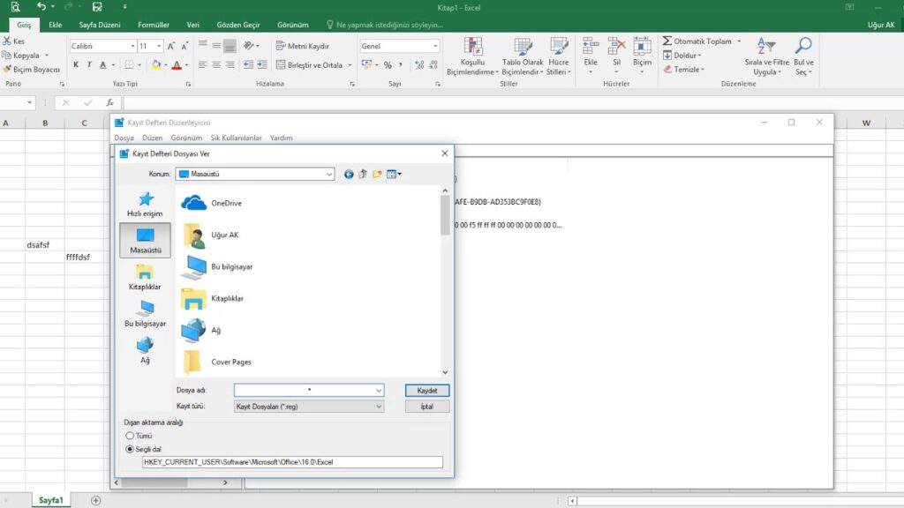The image size is (904, 508).
Task: Select the Seçili dal radio button
Action: coord(131,449)
